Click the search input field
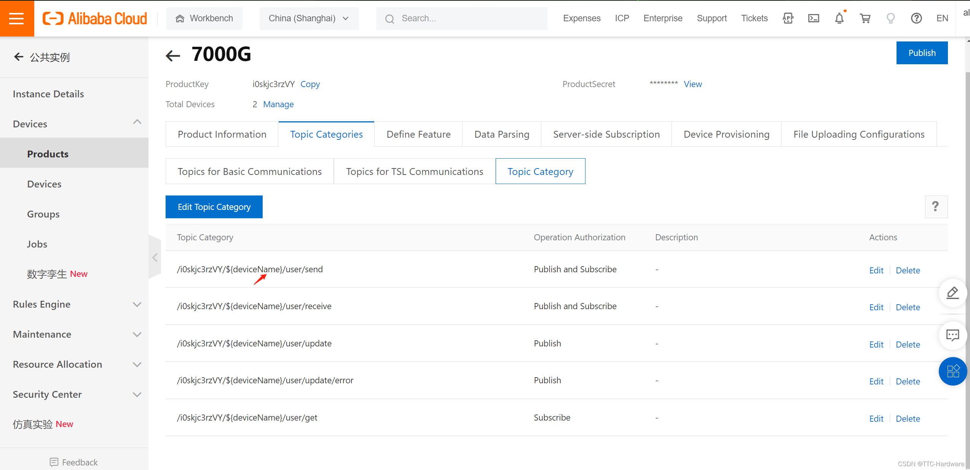Viewport: 970px width, 470px height. (x=461, y=18)
